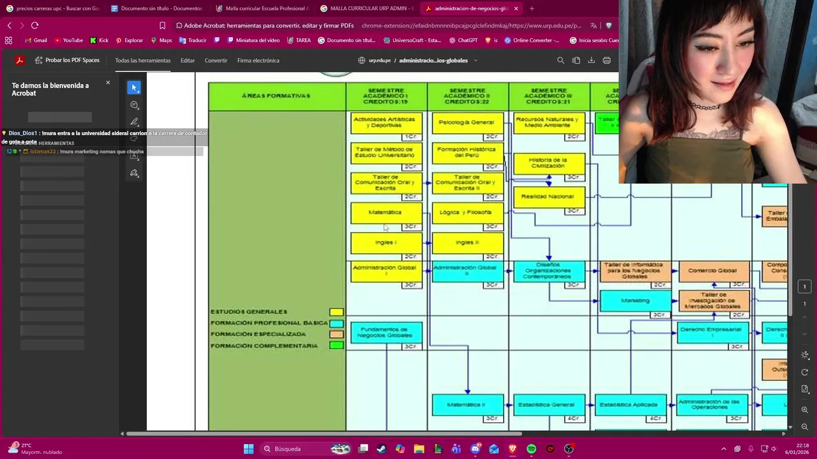Zoom in on the PDF

click(805, 410)
